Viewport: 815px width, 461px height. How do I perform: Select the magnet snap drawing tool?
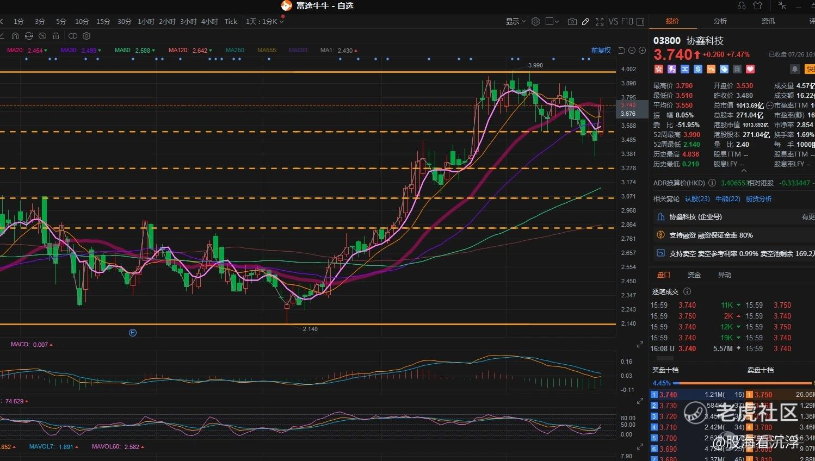(15, 36)
